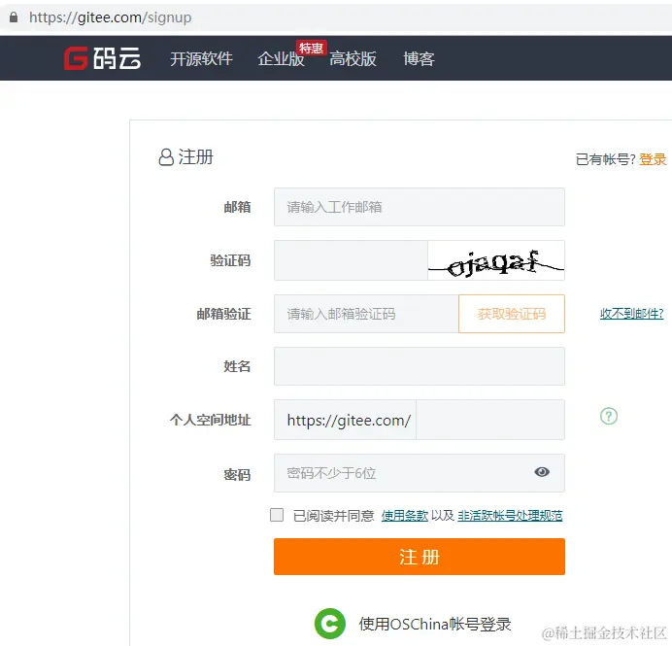
Task: Click the Gitee 码云 logo
Action: click(x=102, y=58)
